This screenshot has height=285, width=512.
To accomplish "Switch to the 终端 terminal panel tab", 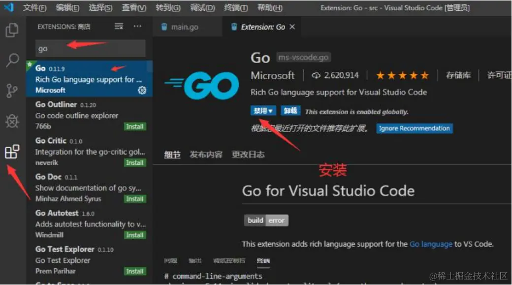I will [263, 260].
